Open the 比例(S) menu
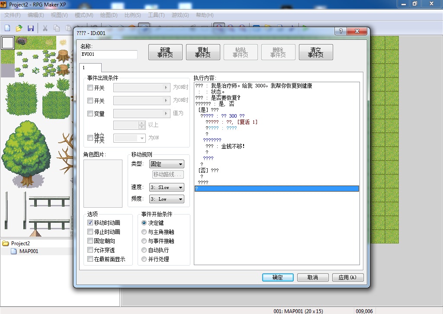Screen dimensions: 443x314 (132, 15)
